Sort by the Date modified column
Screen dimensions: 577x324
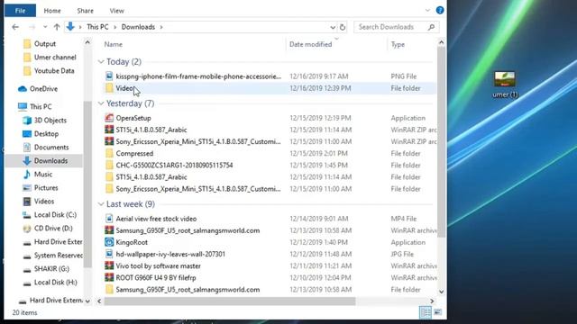310,44
